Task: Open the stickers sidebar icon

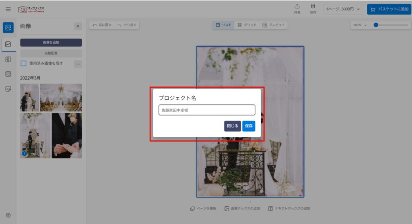Action: tap(8, 89)
